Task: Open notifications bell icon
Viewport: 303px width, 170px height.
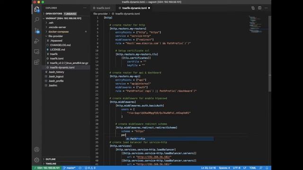Action: [267, 168]
